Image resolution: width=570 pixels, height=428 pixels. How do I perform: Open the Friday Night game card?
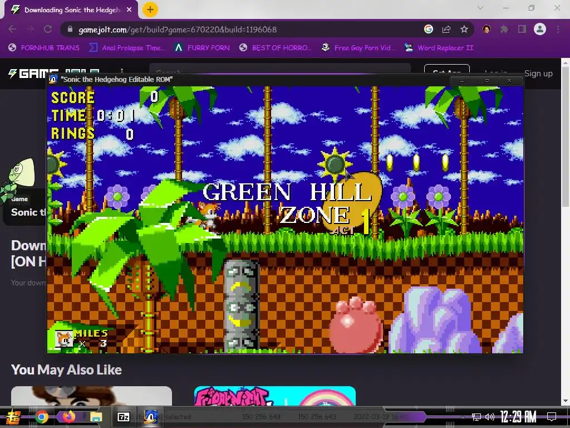[x=275, y=396]
